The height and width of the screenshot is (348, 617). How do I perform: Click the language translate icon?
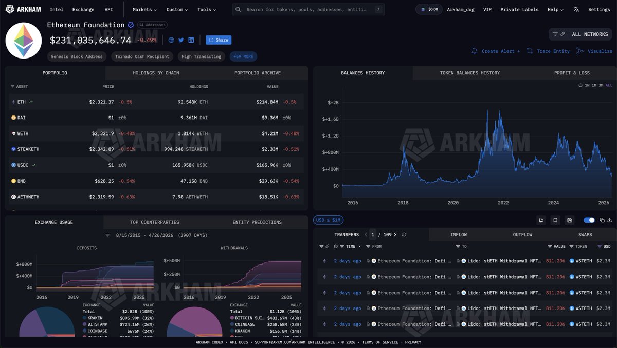(576, 9)
